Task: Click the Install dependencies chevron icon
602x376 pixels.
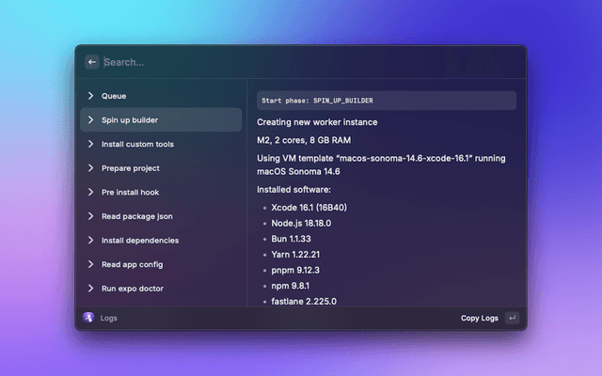Action: point(91,241)
